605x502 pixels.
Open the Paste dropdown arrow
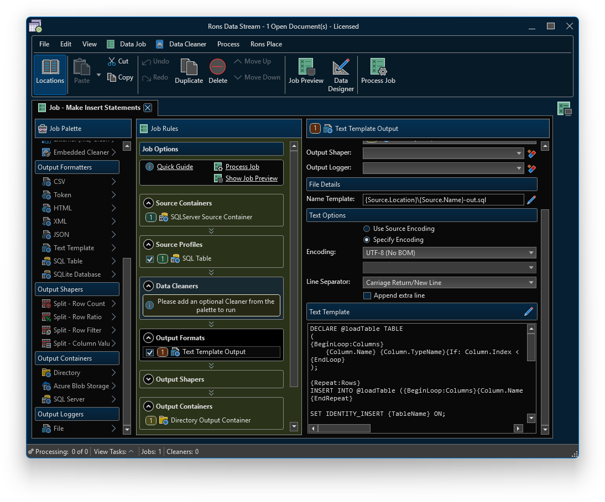[99, 75]
